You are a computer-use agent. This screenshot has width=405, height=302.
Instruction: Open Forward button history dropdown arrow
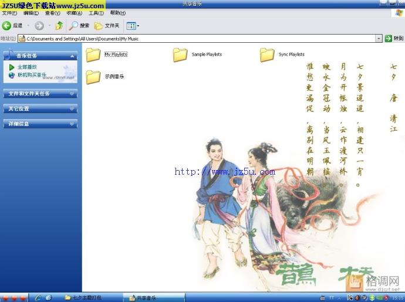pyautogui.click(x=49, y=26)
